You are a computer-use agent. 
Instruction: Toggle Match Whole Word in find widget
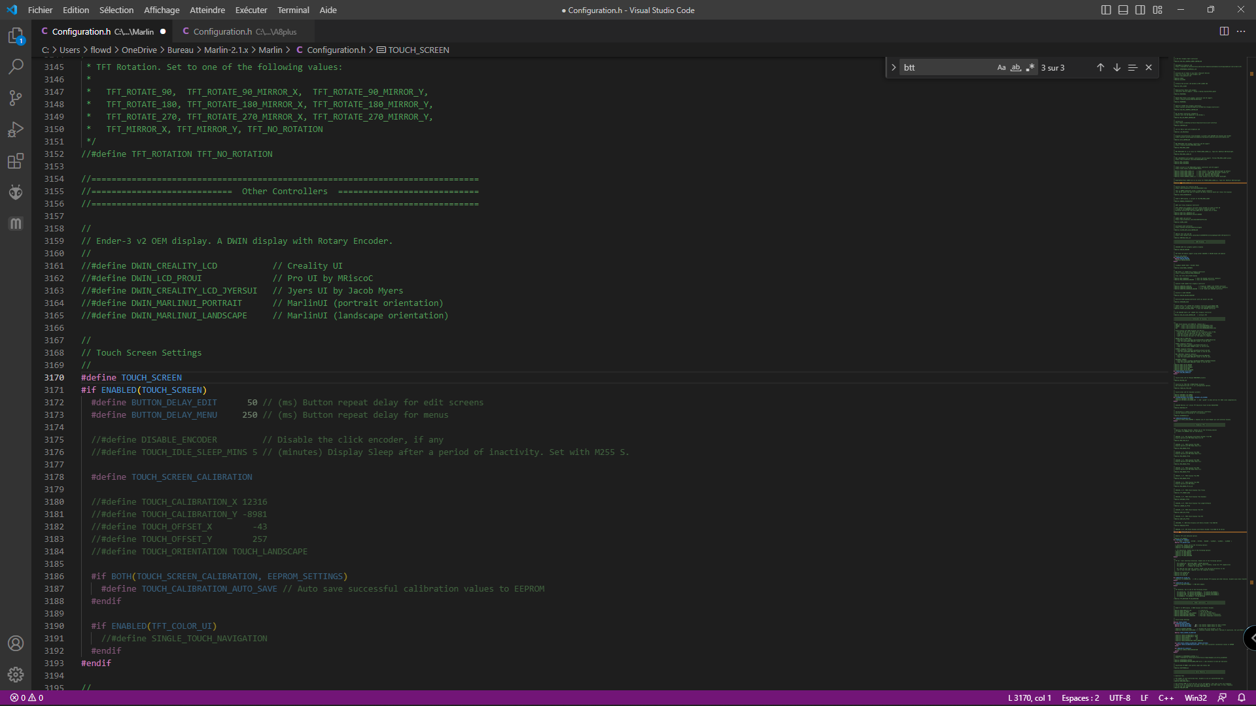pos(1015,67)
